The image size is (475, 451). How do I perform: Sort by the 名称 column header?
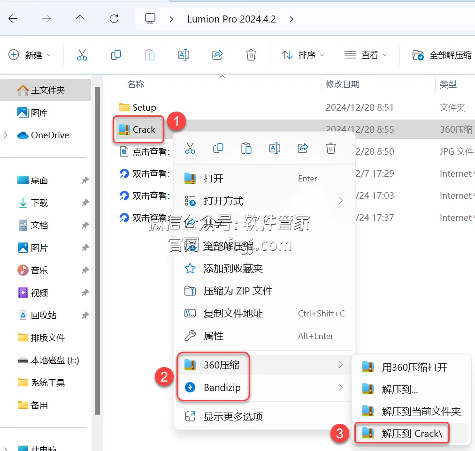point(135,84)
